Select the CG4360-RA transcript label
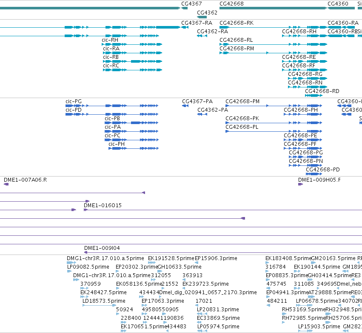362x333 pixels. tap(343, 23)
